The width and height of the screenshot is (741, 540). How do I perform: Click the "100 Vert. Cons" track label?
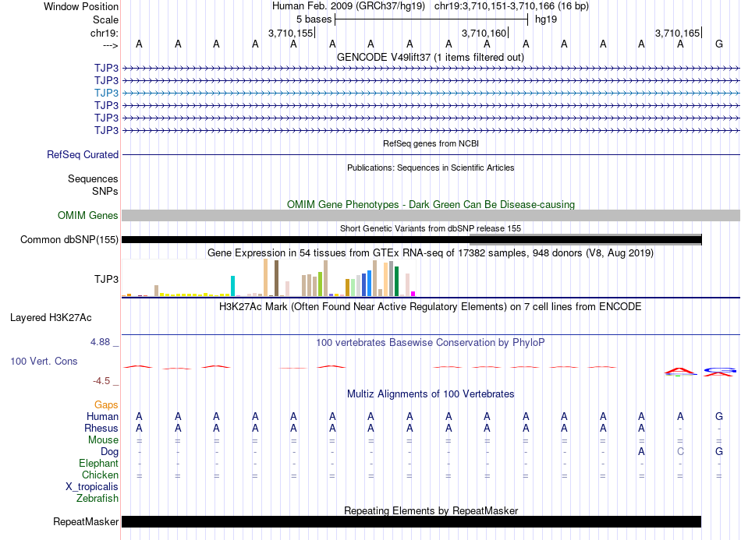(44, 361)
